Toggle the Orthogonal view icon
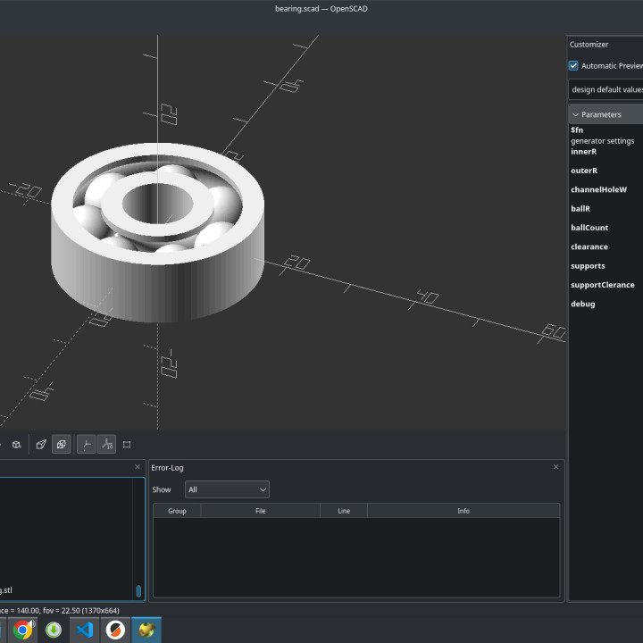This screenshot has width=643, height=643. [62, 445]
